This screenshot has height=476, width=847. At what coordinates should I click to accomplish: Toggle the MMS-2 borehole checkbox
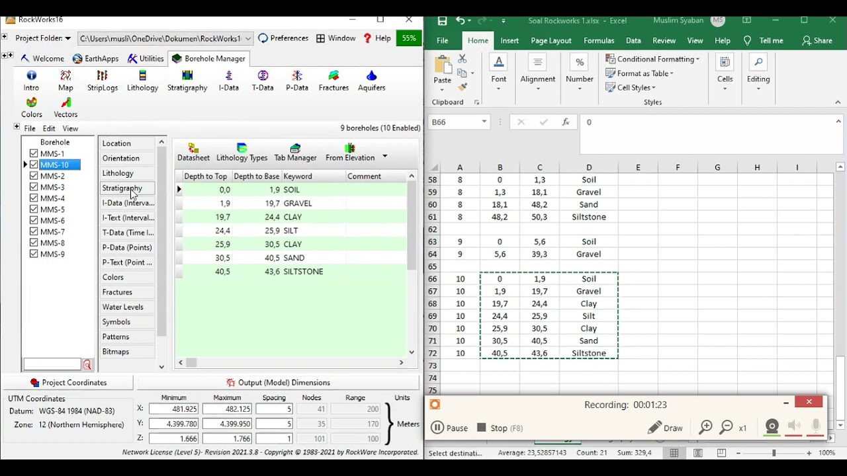point(34,176)
